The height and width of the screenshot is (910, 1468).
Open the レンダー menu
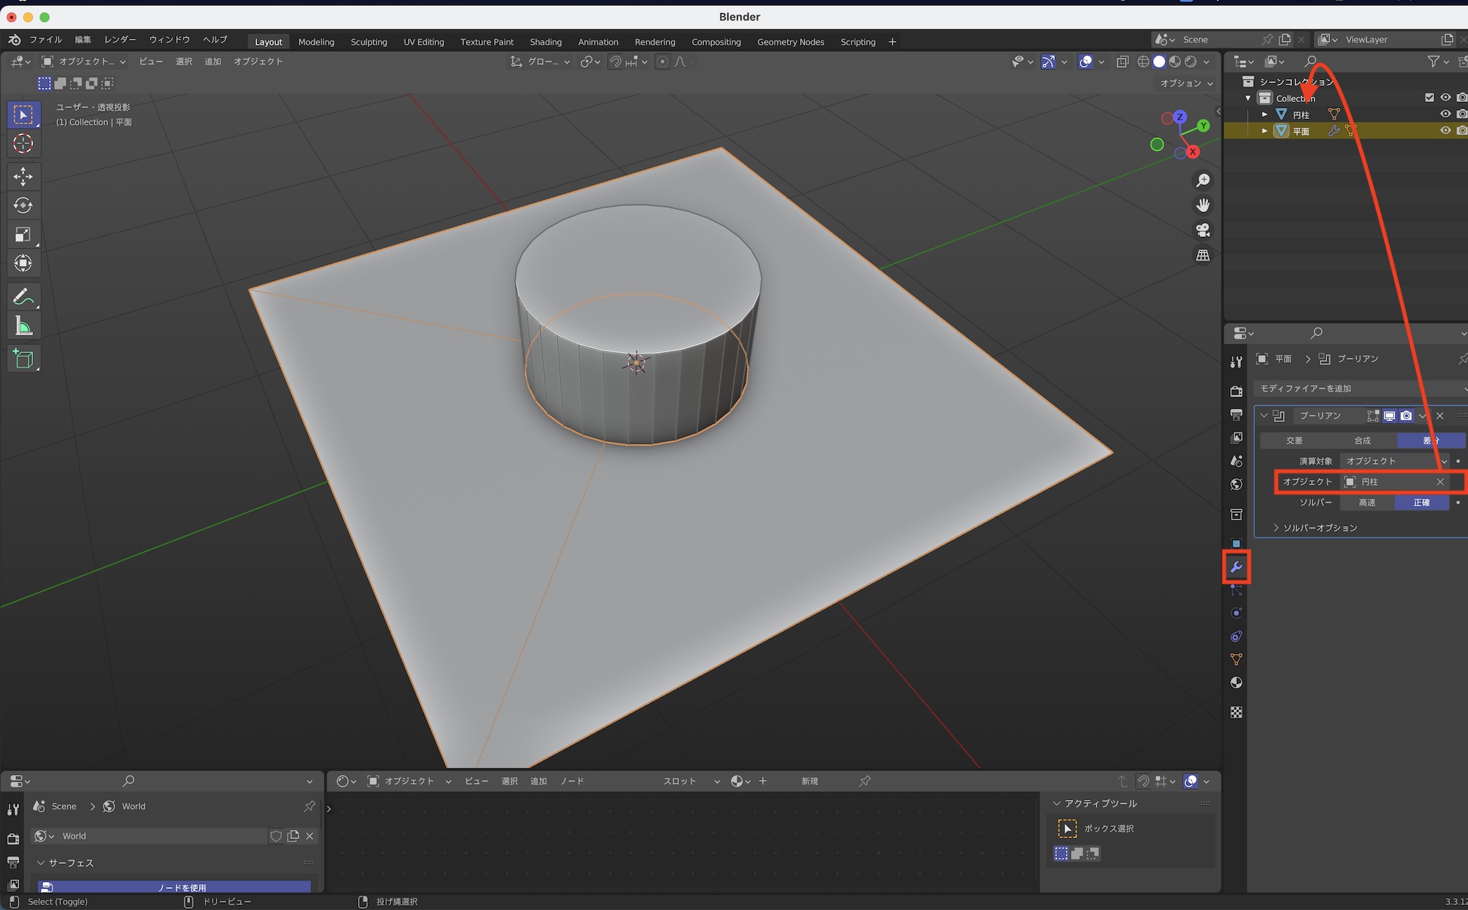pos(120,40)
